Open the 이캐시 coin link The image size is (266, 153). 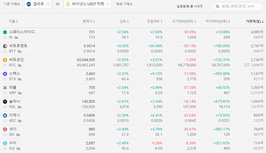click(x=14, y=115)
